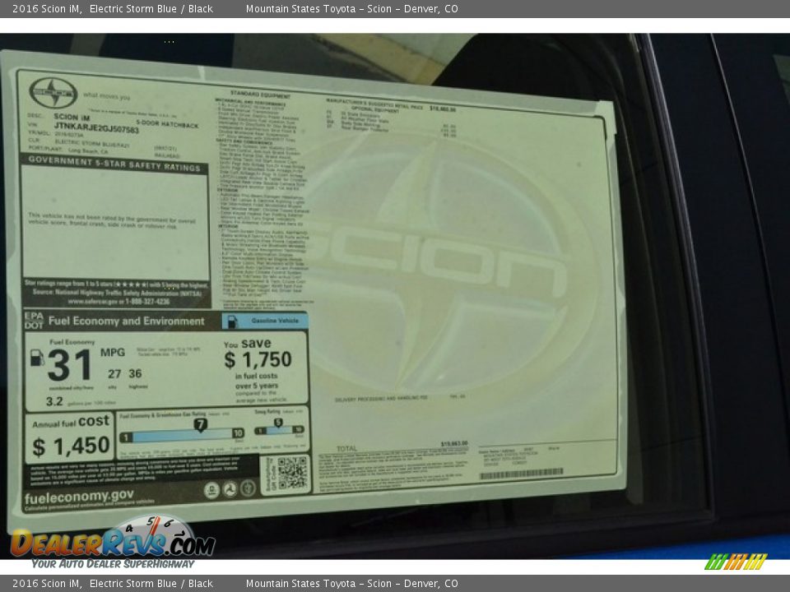Click the DealerRevs.com logo
Viewport: 790px width, 592px height.
[113, 543]
